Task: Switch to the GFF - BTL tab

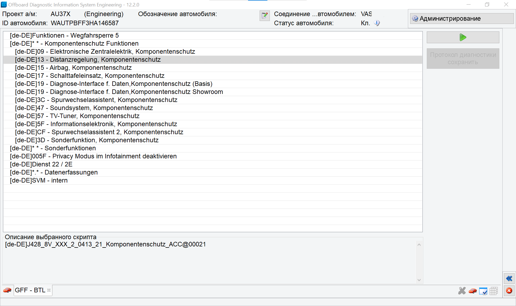Action: (x=30, y=290)
